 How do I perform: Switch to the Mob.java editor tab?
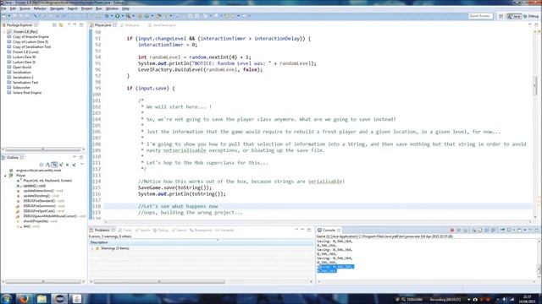[130, 25]
